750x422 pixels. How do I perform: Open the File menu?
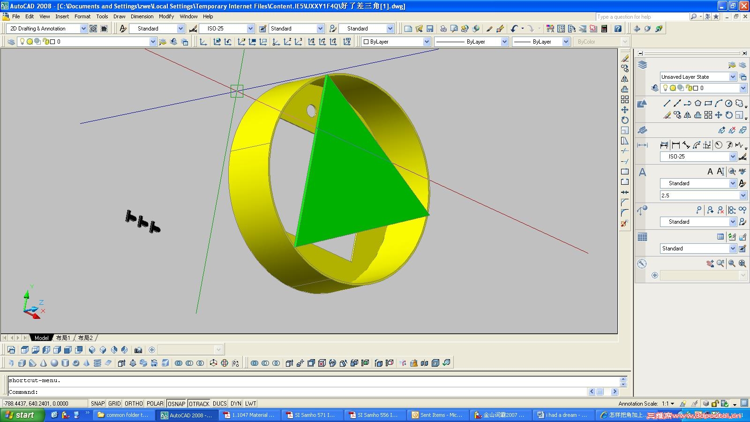(16, 16)
